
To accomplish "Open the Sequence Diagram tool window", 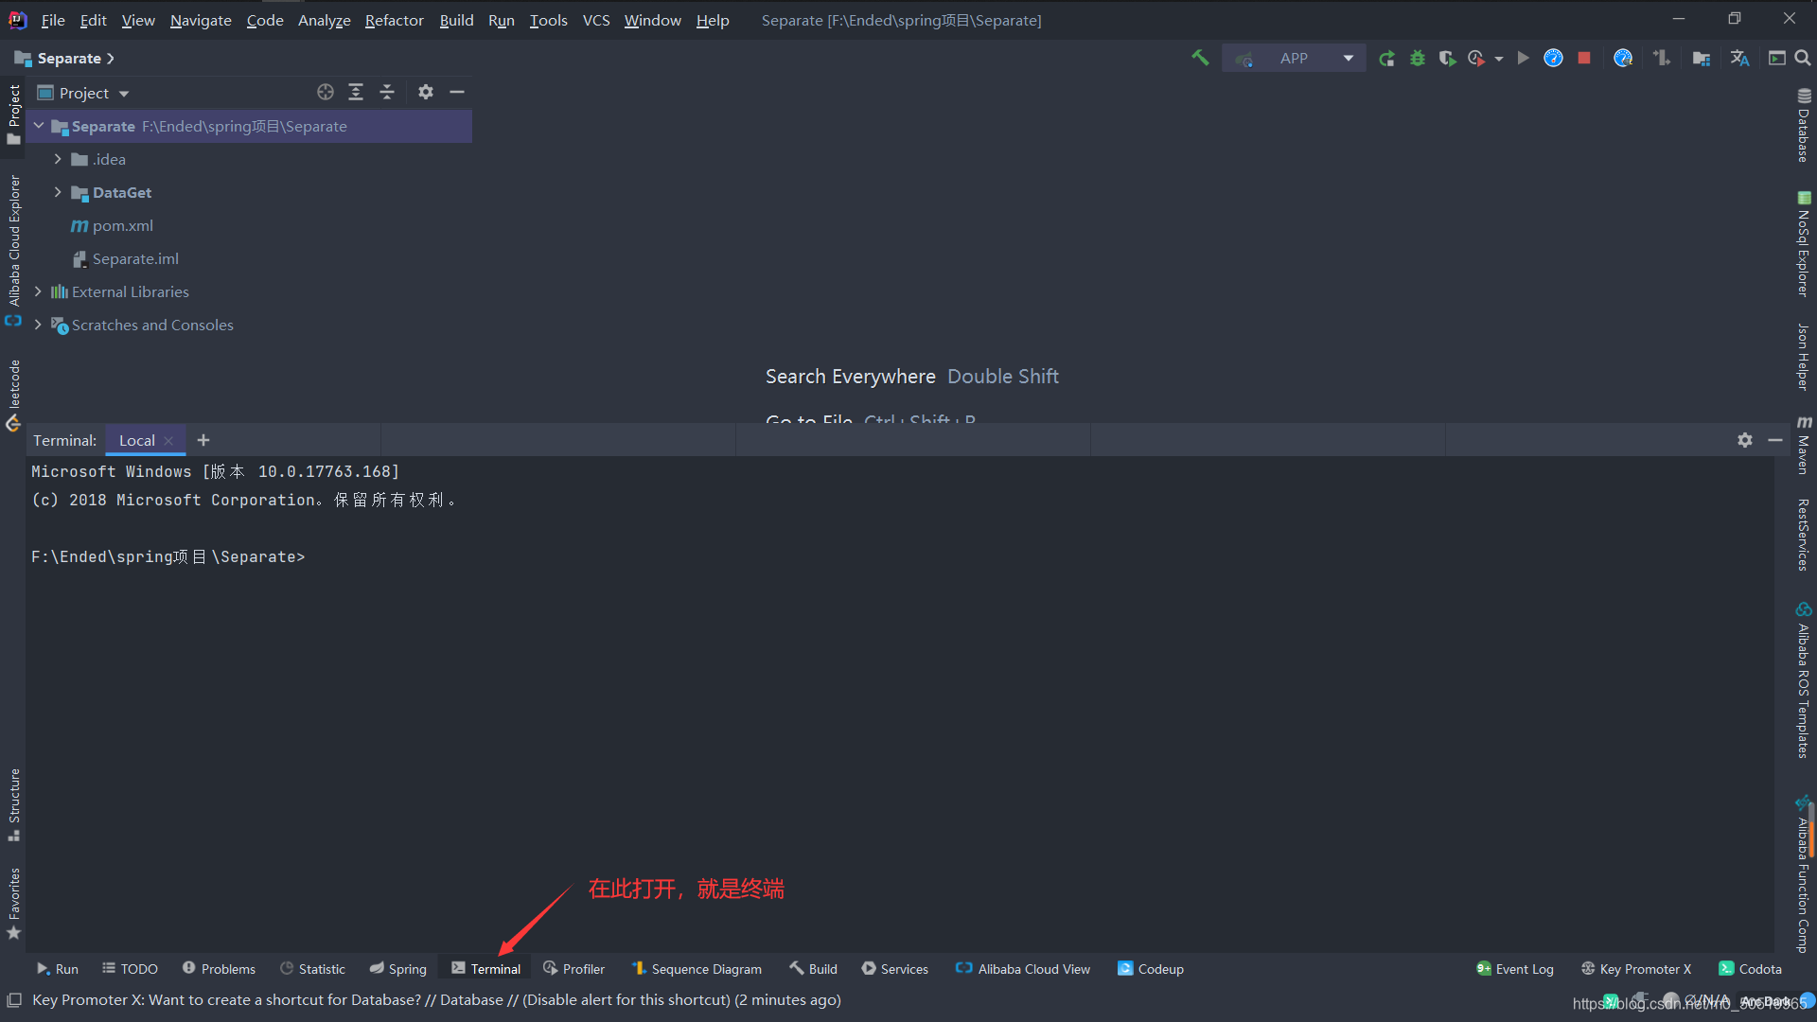I will point(696,969).
